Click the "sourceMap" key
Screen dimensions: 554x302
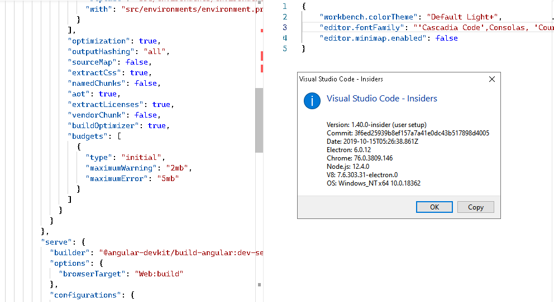tap(92, 62)
